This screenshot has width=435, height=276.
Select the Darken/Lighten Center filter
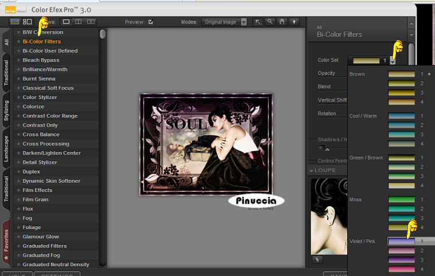(52, 153)
